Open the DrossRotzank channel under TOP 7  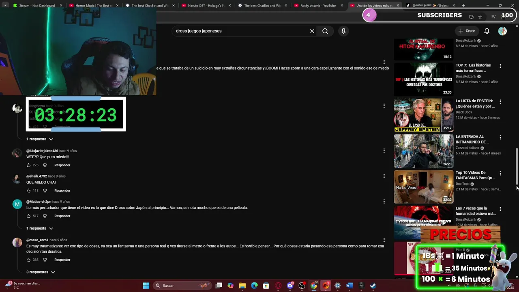tap(466, 77)
